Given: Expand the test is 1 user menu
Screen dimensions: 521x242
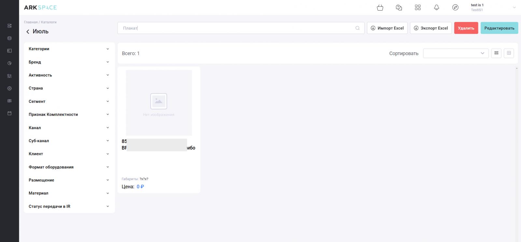Looking at the screenshot, I should tap(514, 7).
